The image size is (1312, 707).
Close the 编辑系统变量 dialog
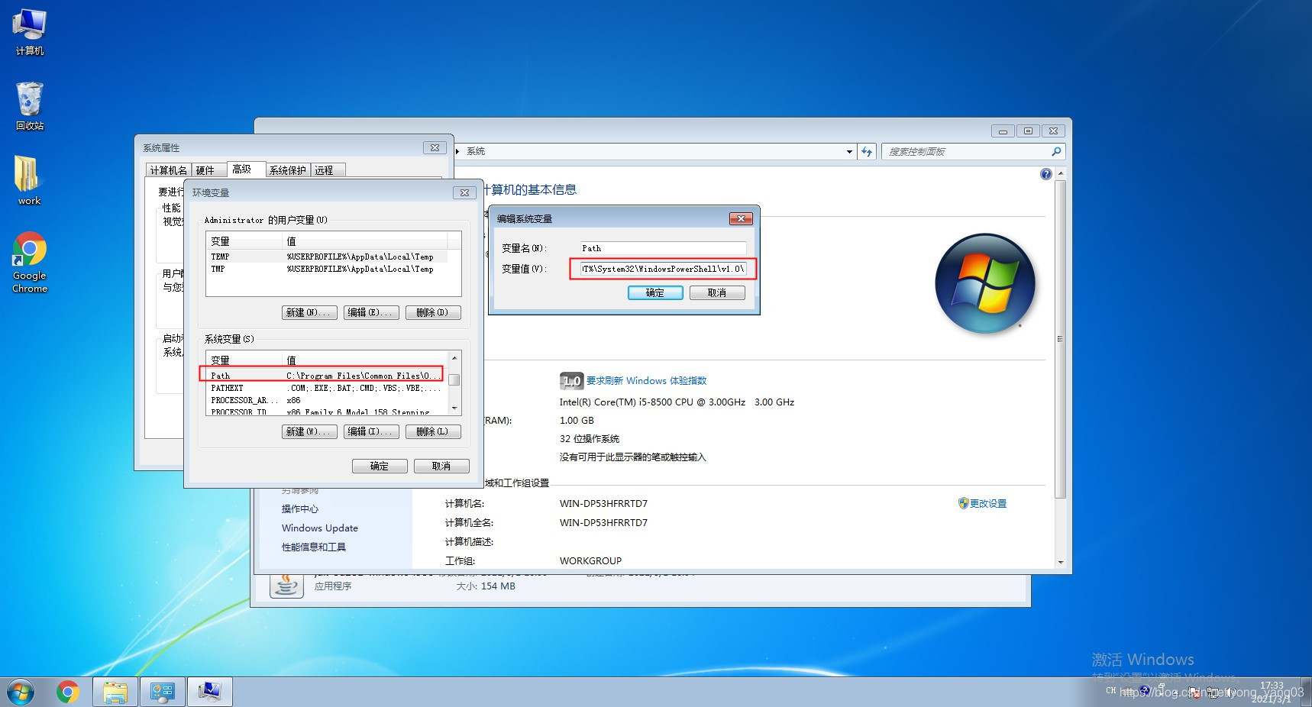(741, 218)
